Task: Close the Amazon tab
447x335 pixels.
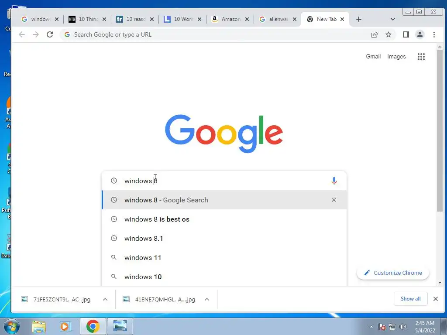Action: (247, 19)
